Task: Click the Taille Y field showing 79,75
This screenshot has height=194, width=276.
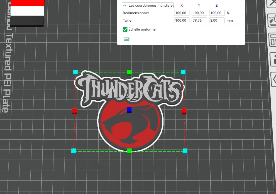Action: pyautogui.click(x=199, y=20)
